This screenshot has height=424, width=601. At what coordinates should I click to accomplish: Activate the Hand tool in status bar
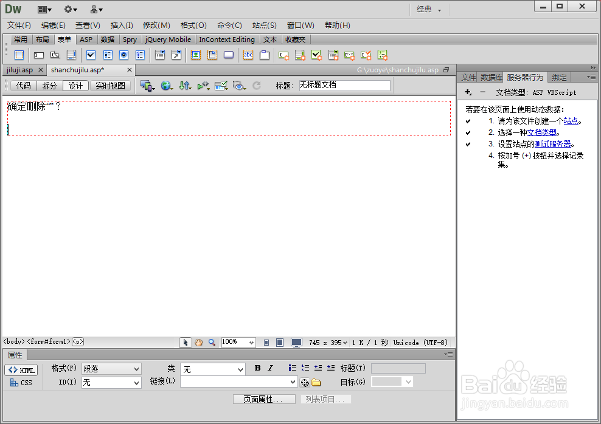coord(198,343)
